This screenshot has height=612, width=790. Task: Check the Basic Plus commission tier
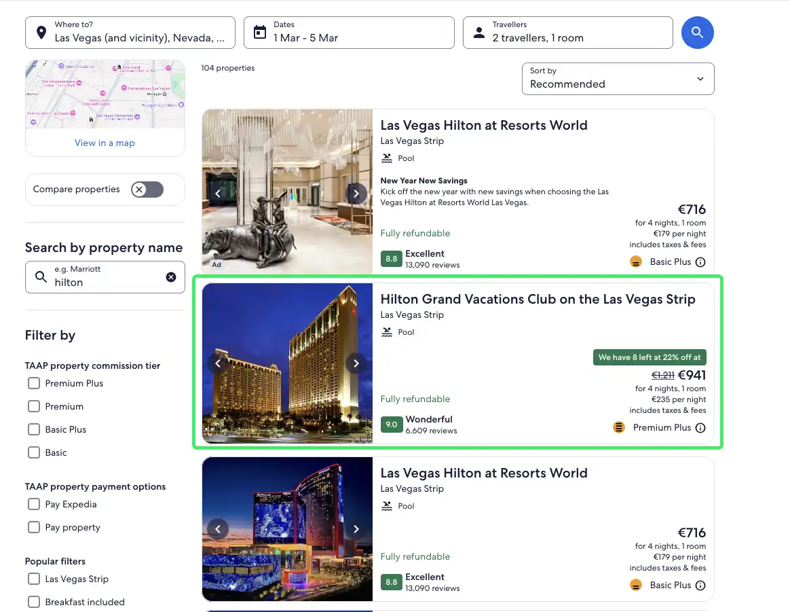point(34,429)
